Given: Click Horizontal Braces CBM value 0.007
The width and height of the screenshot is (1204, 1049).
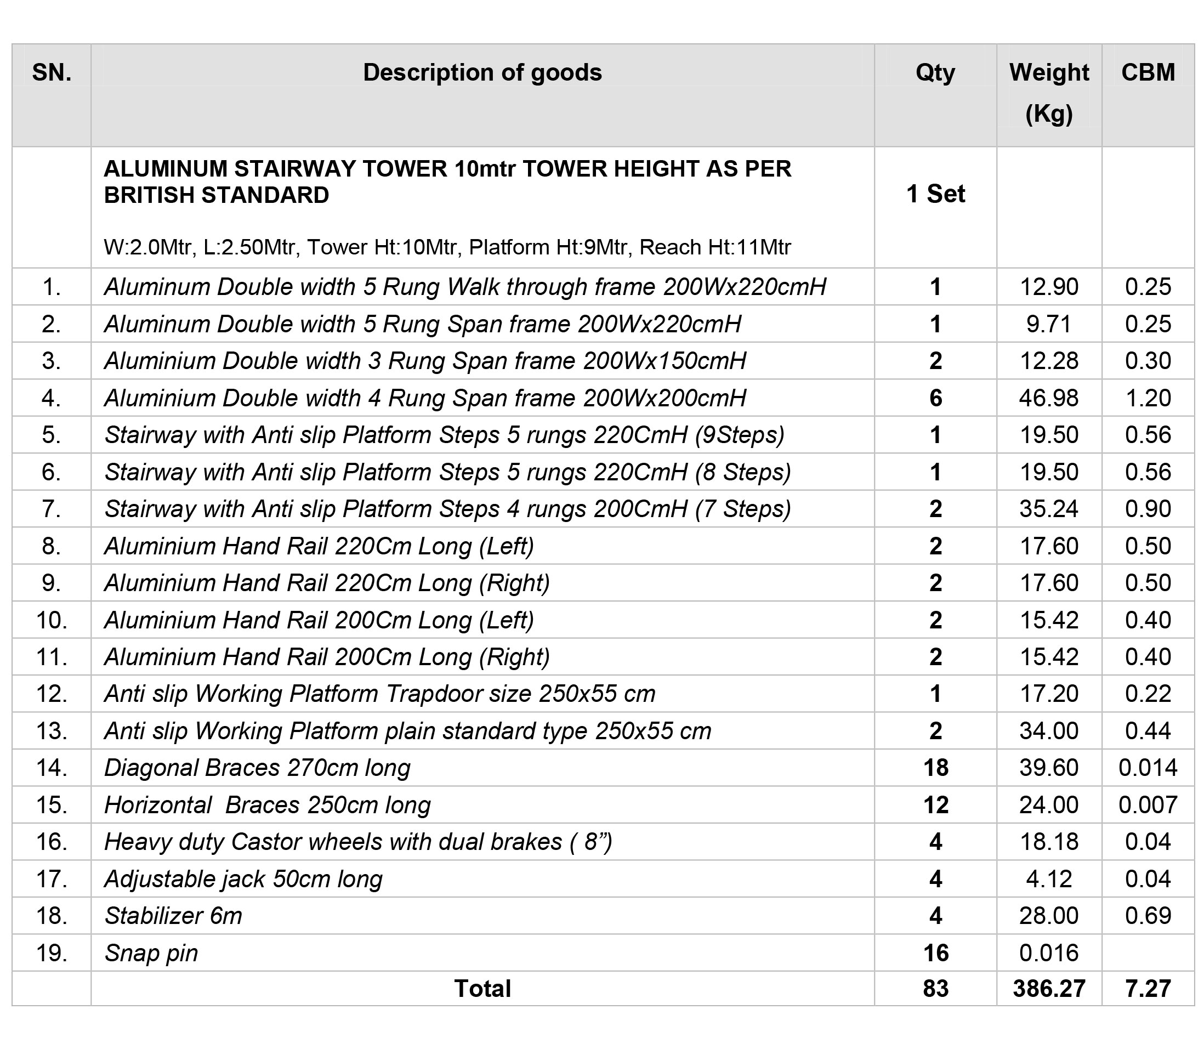Looking at the screenshot, I should 1148,805.
